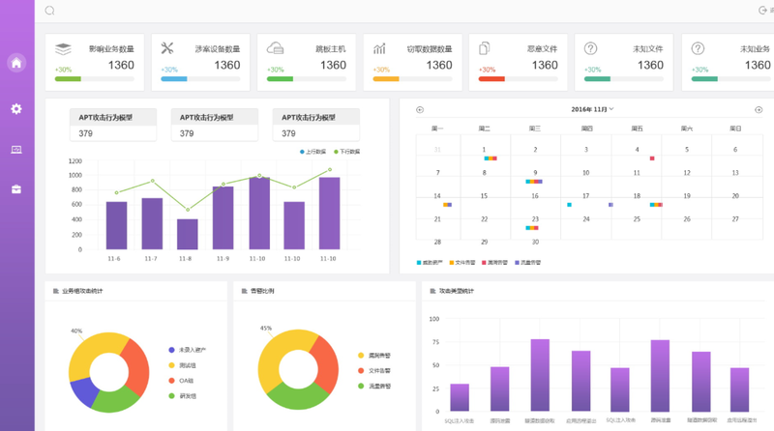Click the purple bar for 11-6
Viewport: 774px width, 431px height.
click(116, 225)
